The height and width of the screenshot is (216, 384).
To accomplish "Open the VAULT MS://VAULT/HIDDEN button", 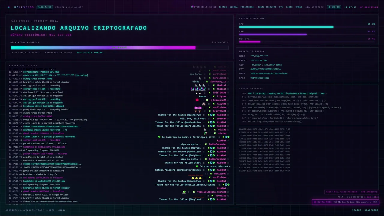I will [x=352, y=192].
